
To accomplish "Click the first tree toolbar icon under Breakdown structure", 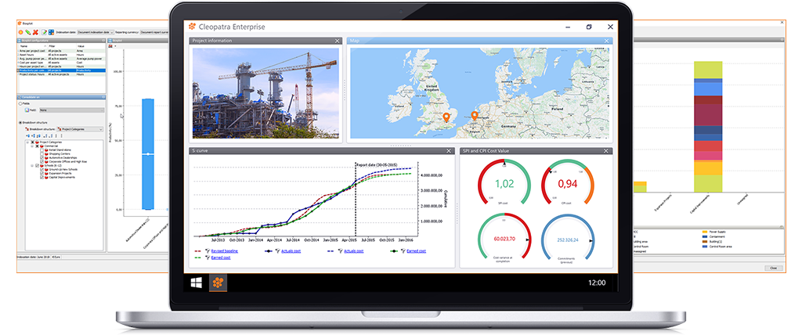I will (28, 136).
